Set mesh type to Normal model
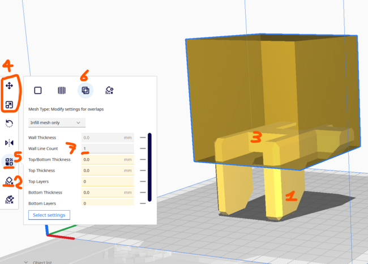The height and width of the screenshot is (264, 368). point(38,90)
